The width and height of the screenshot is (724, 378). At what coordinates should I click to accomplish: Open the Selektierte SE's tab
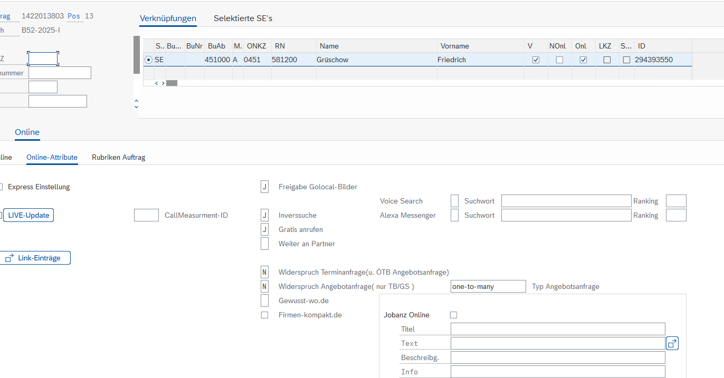[243, 18]
